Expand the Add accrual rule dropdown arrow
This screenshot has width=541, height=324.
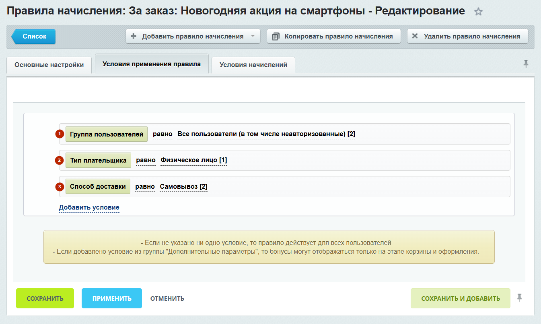[x=253, y=36]
